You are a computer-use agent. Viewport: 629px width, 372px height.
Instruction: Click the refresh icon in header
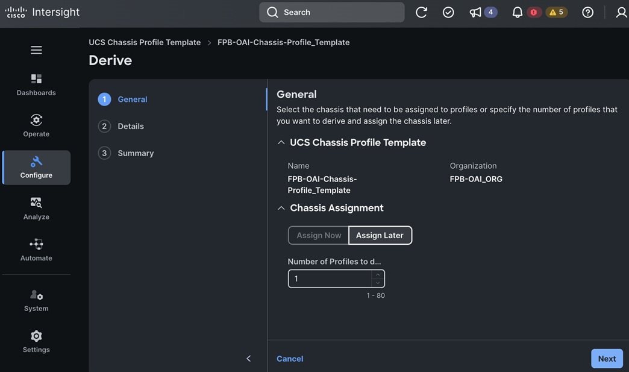[x=421, y=13]
